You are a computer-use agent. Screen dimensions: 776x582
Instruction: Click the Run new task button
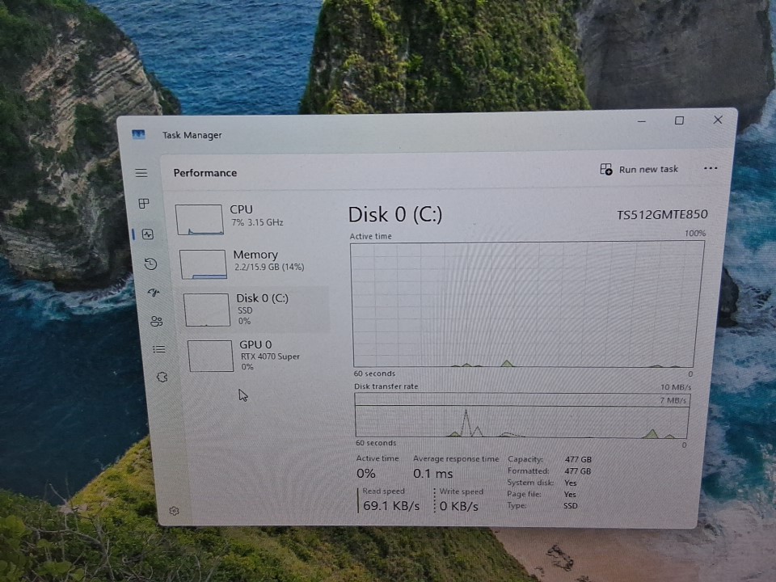pyautogui.click(x=639, y=169)
